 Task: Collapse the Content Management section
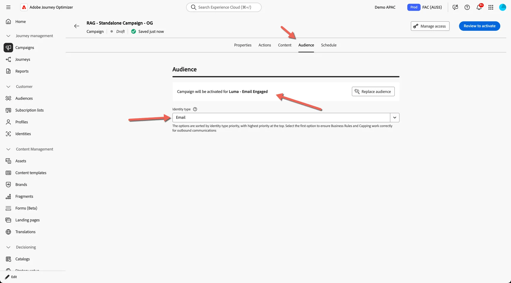pyautogui.click(x=8, y=149)
